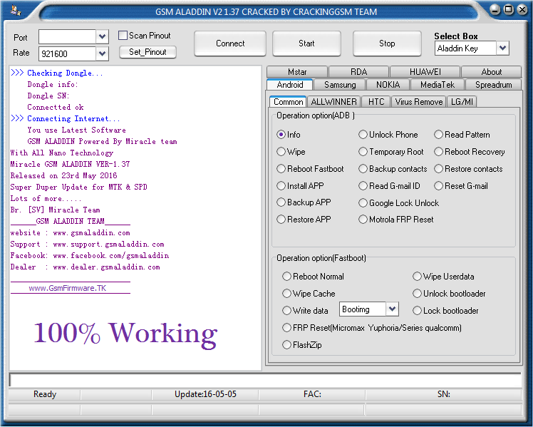Click the Ready status bar entry
533x427 pixels.
point(44,394)
